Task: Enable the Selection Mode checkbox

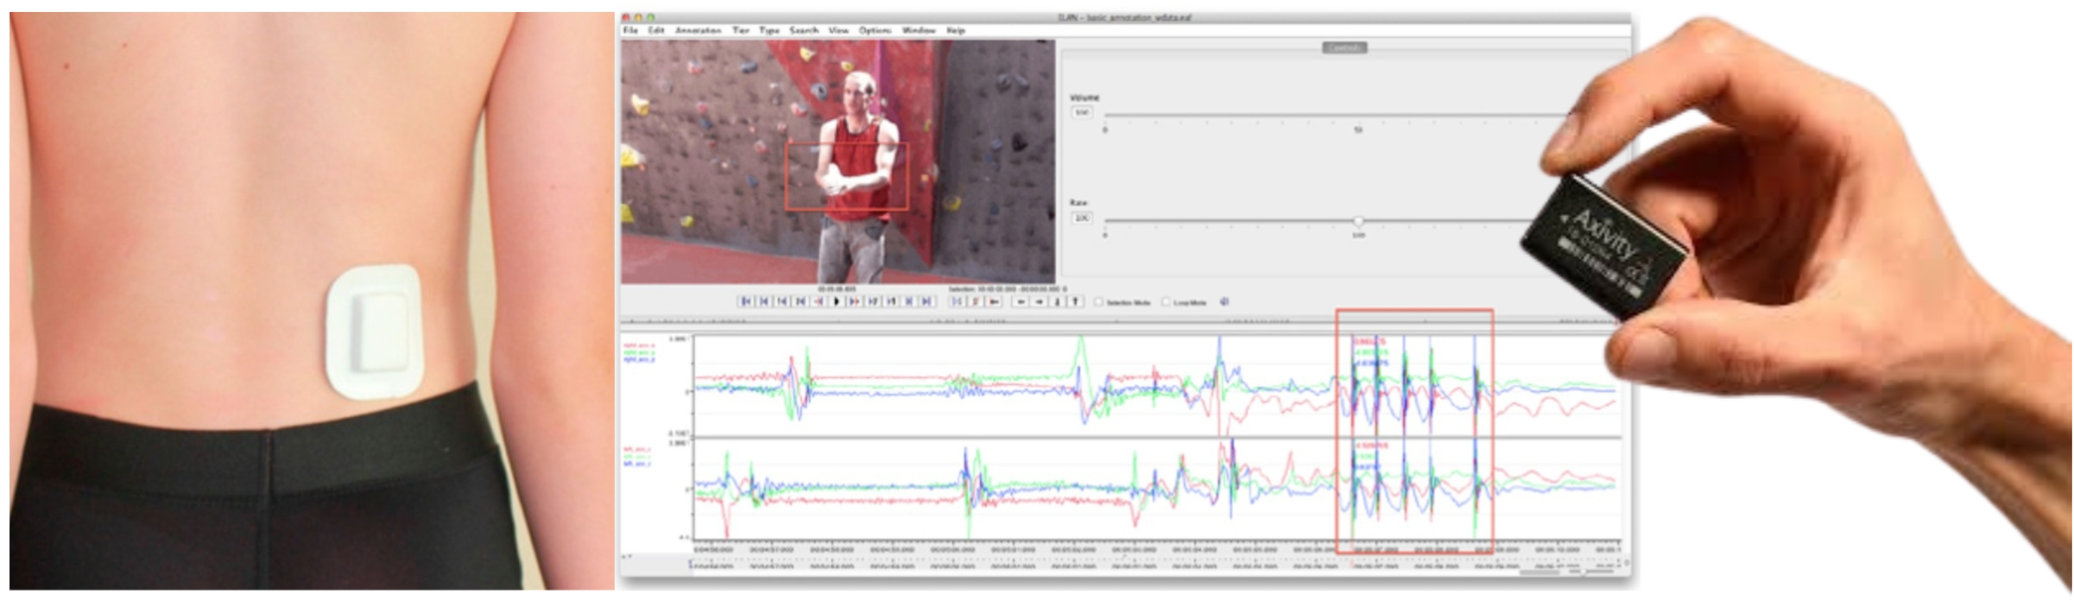Action: pyautogui.click(x=1099, y=302)
